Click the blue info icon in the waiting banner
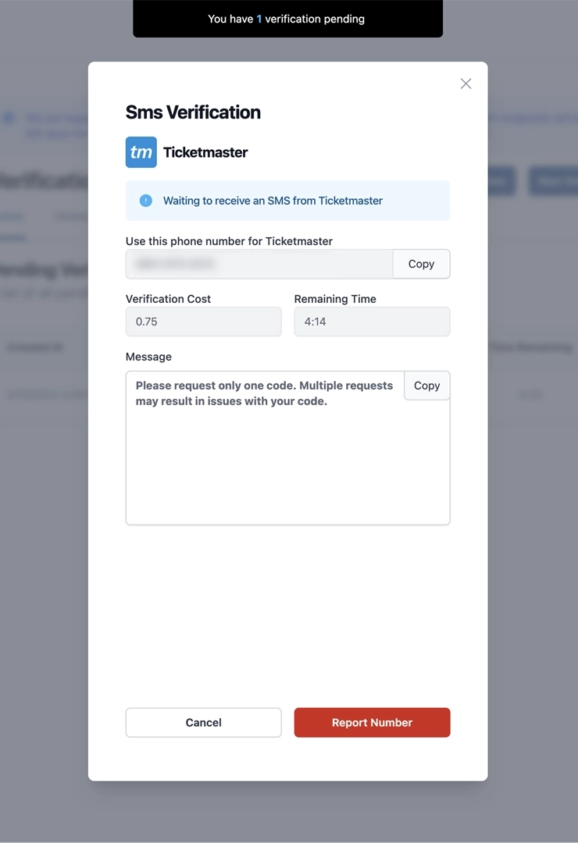This screenshot has height=843, width=578. click(x=145, y=200)
